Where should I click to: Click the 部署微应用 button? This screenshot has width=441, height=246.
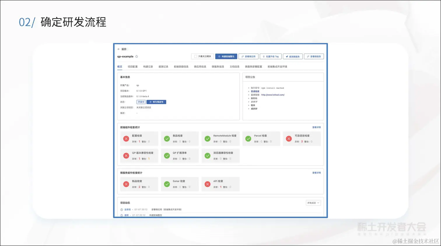pos(249,56)
